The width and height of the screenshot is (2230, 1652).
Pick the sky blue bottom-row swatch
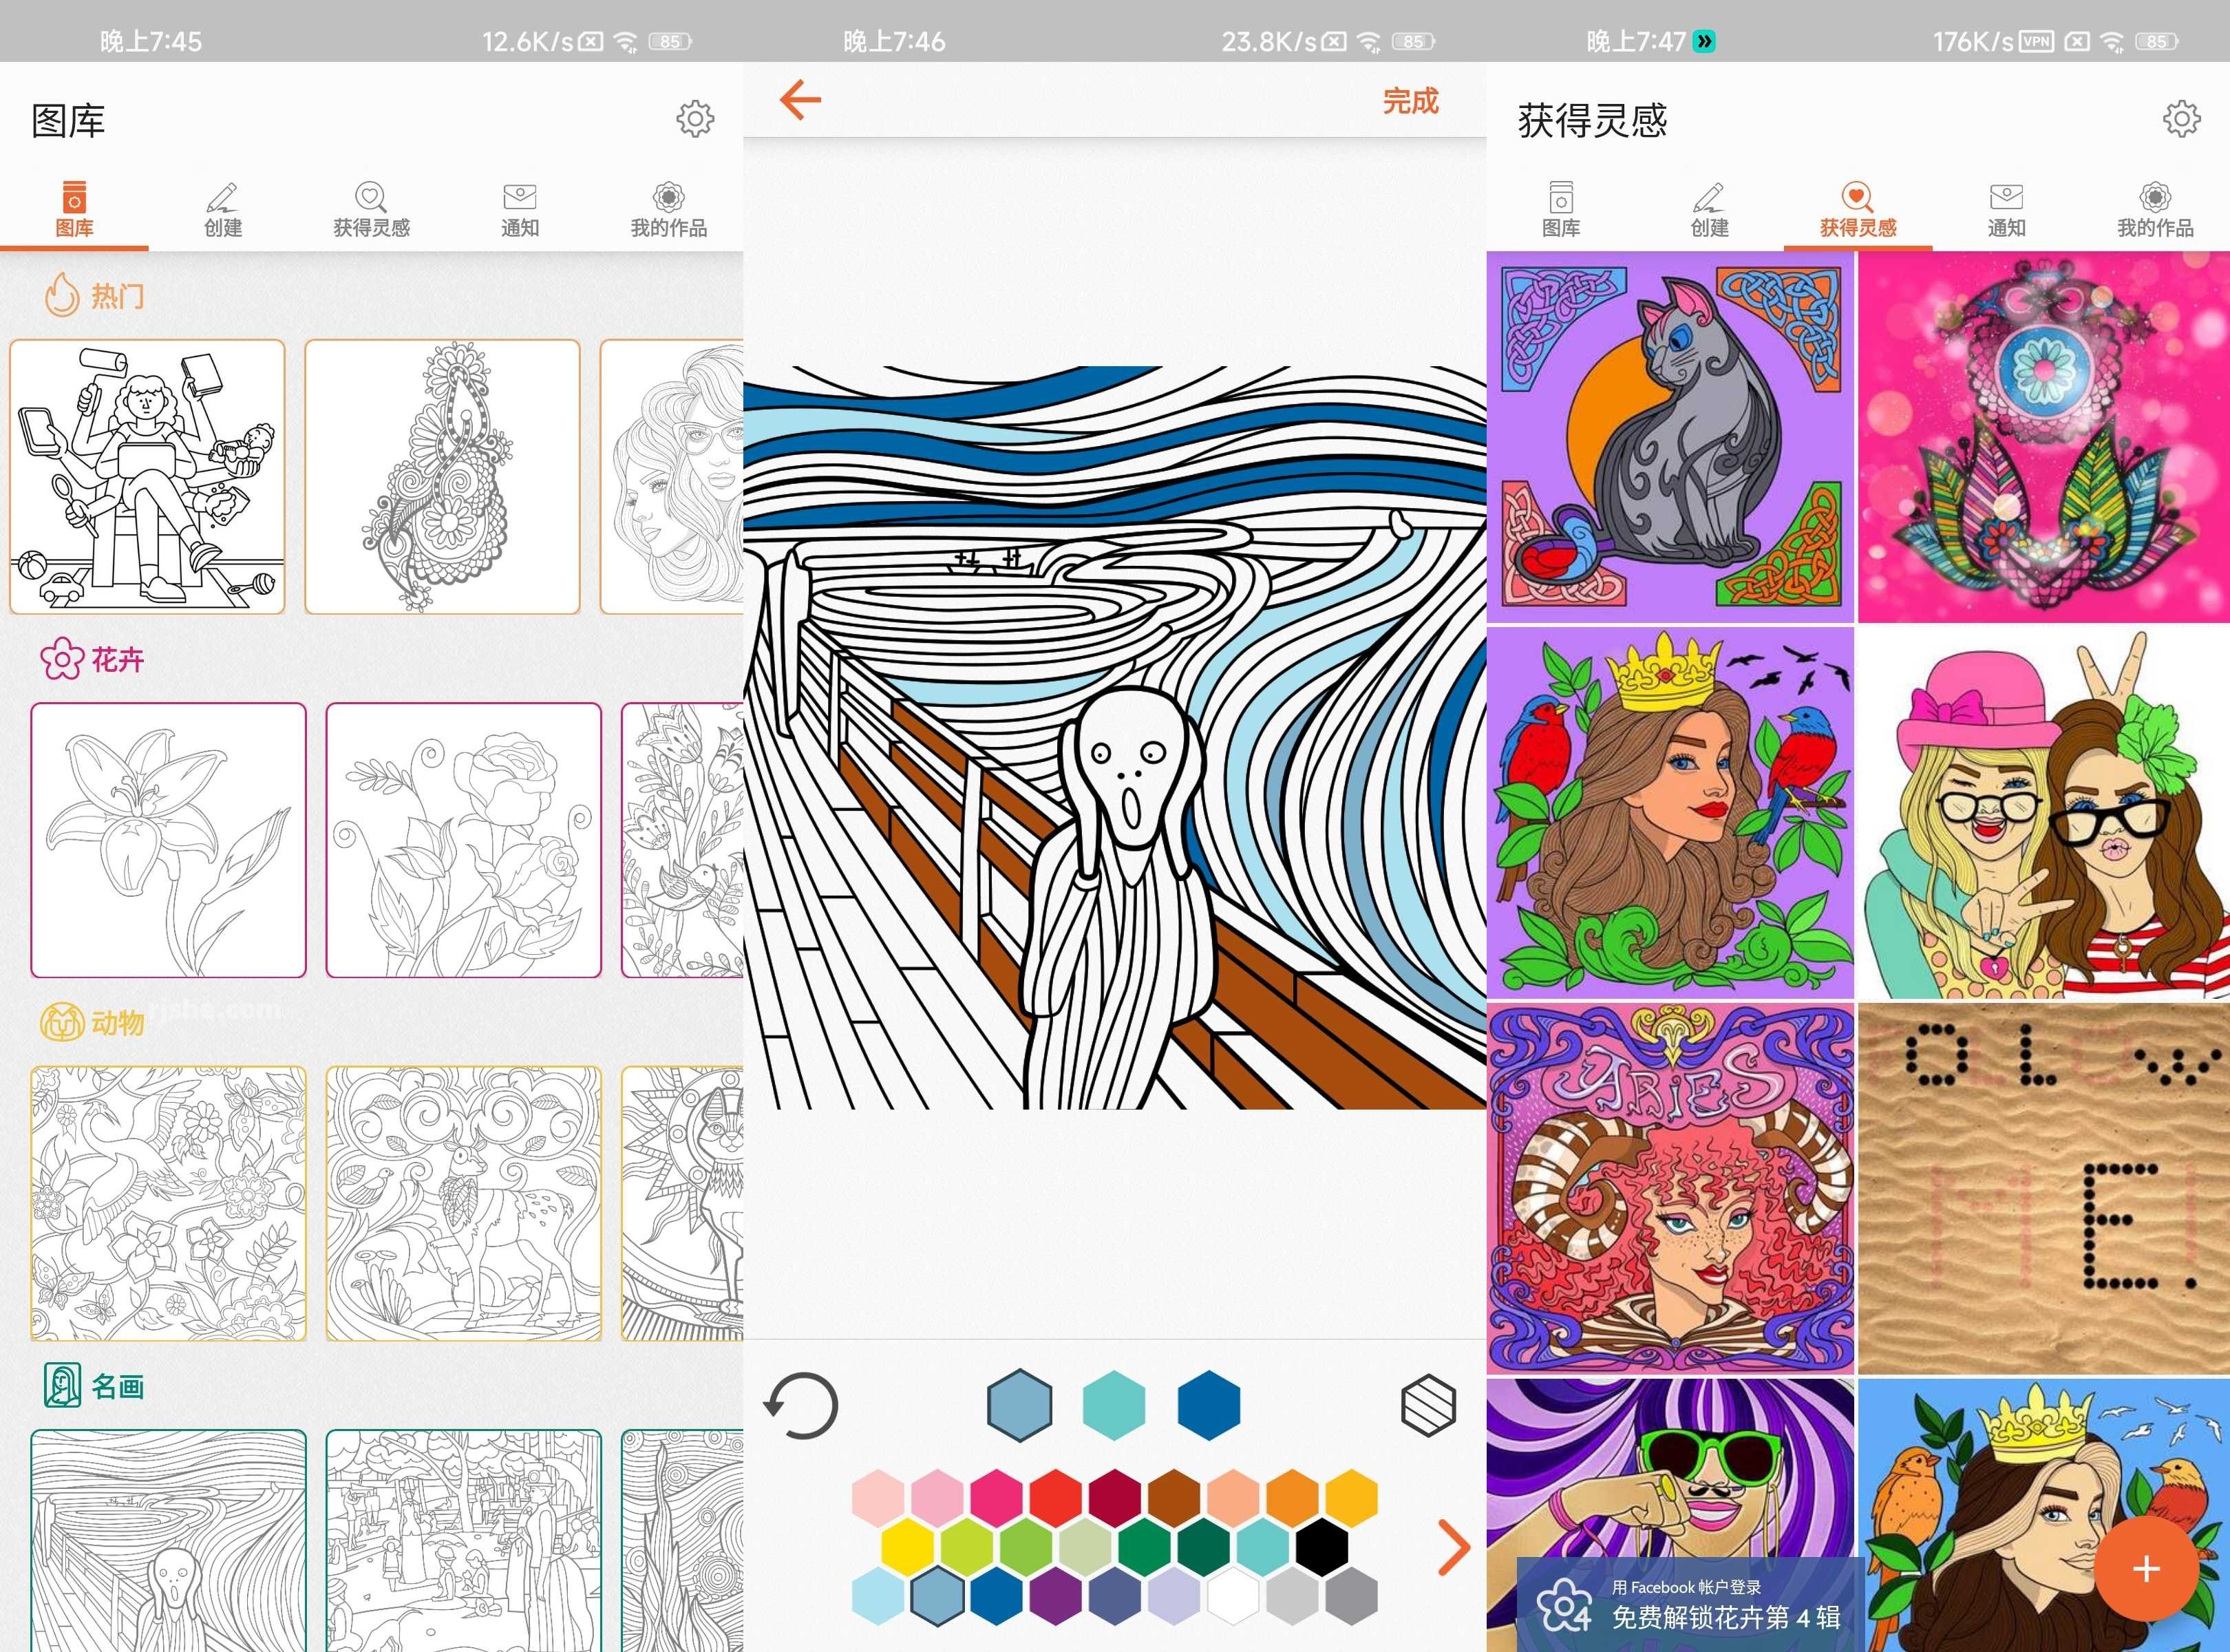coord(877,1595)
